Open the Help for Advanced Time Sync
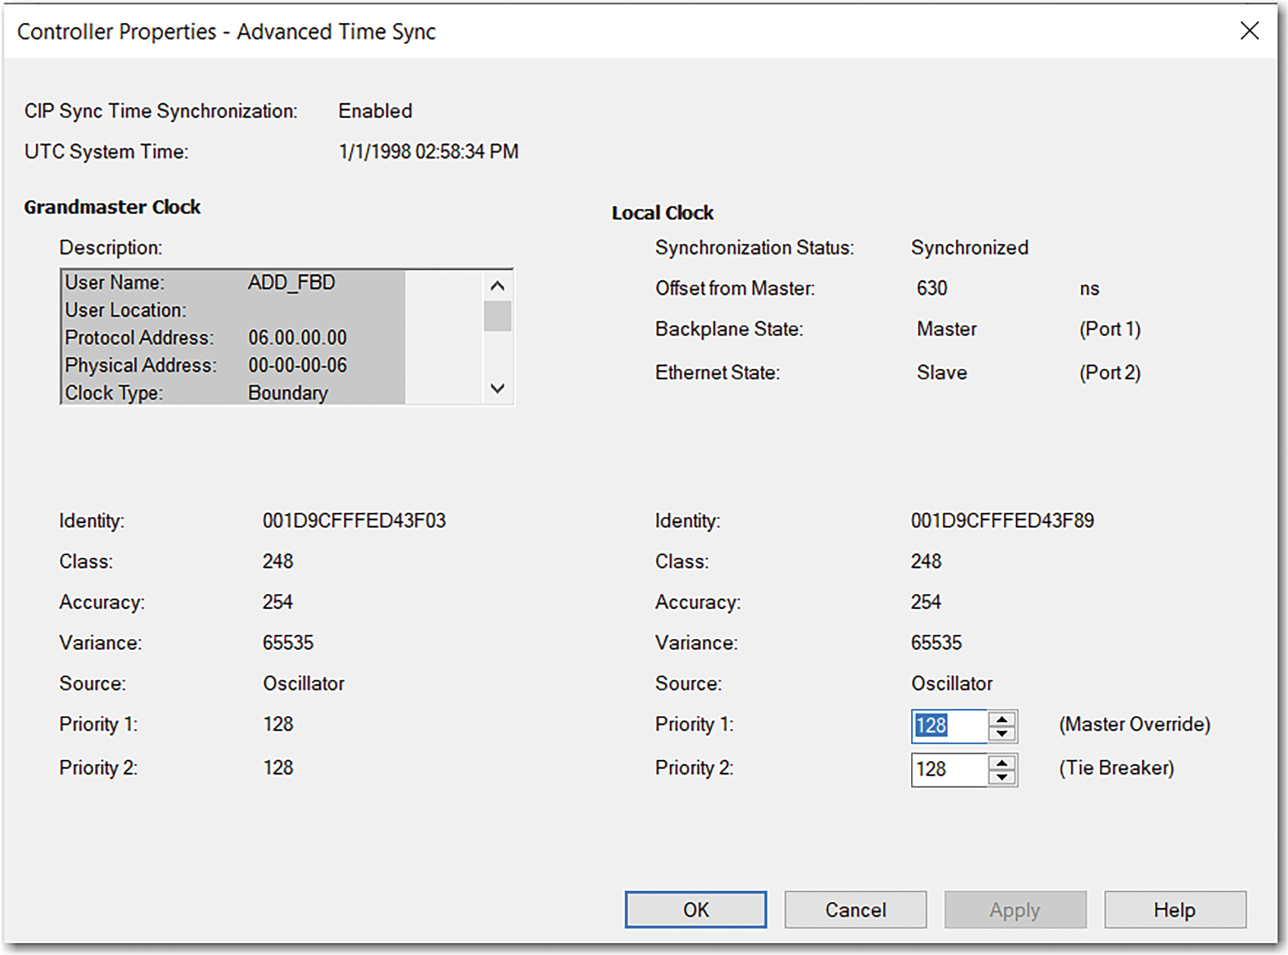Viewport: 1288px width, 955px height. (x=1174, y=910)
